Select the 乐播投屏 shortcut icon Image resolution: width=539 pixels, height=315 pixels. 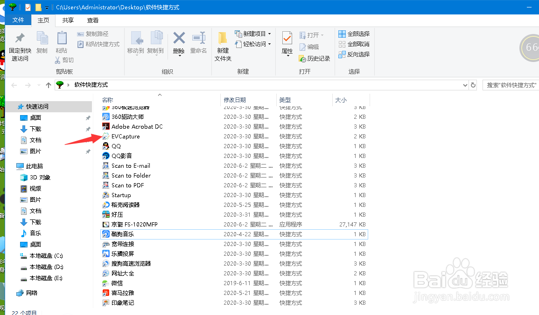coord(106,254)
